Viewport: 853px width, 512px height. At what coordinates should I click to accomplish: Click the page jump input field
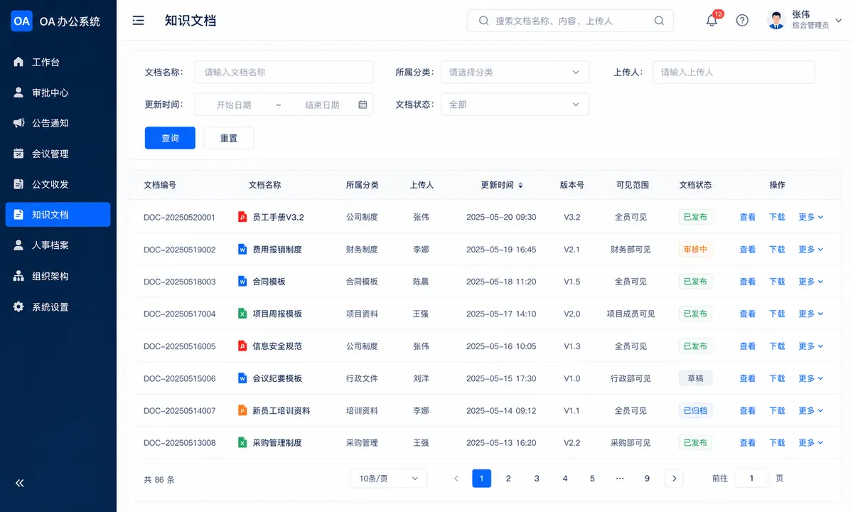(x=751, y=479)
